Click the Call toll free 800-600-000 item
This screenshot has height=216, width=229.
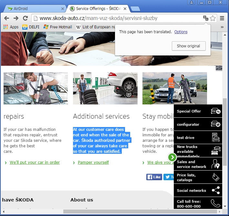[x=198, y=203]
